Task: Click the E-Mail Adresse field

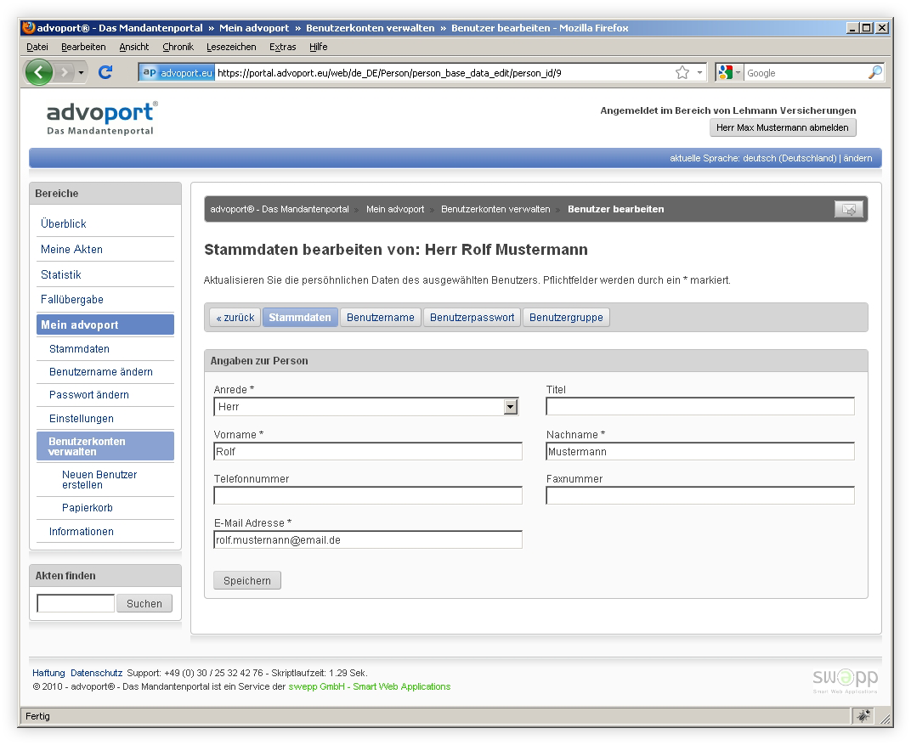Action: [368, 539]
